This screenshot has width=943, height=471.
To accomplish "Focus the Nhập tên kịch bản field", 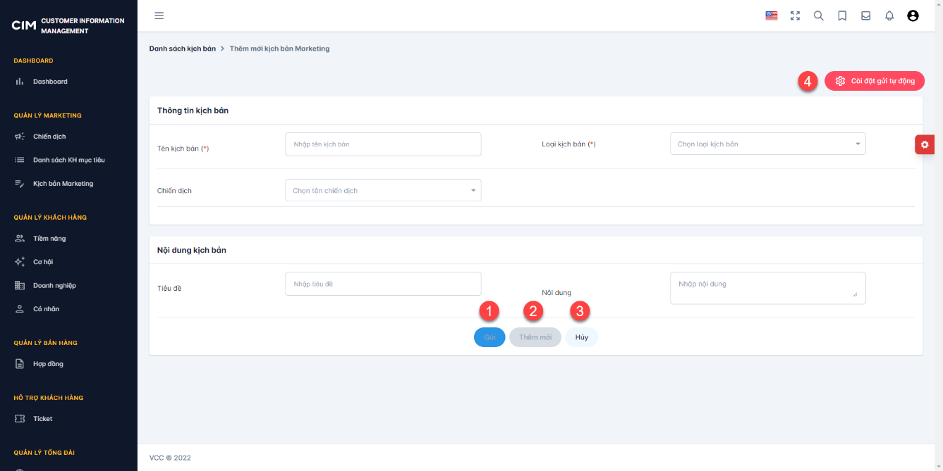I will tap(383, 144).
